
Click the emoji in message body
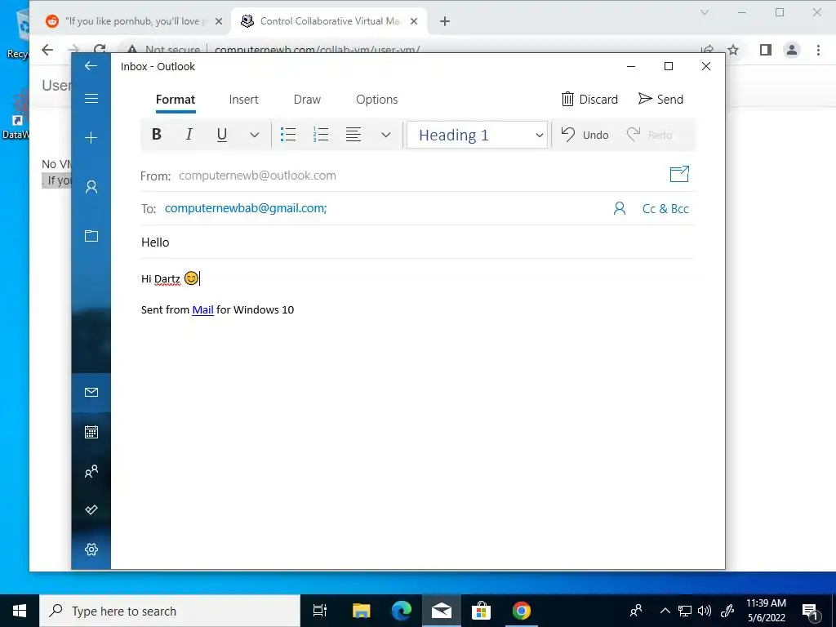pos(191,278)
